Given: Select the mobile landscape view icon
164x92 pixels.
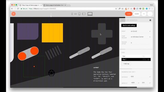Looking at the screenshot, I should pos(76,14).
